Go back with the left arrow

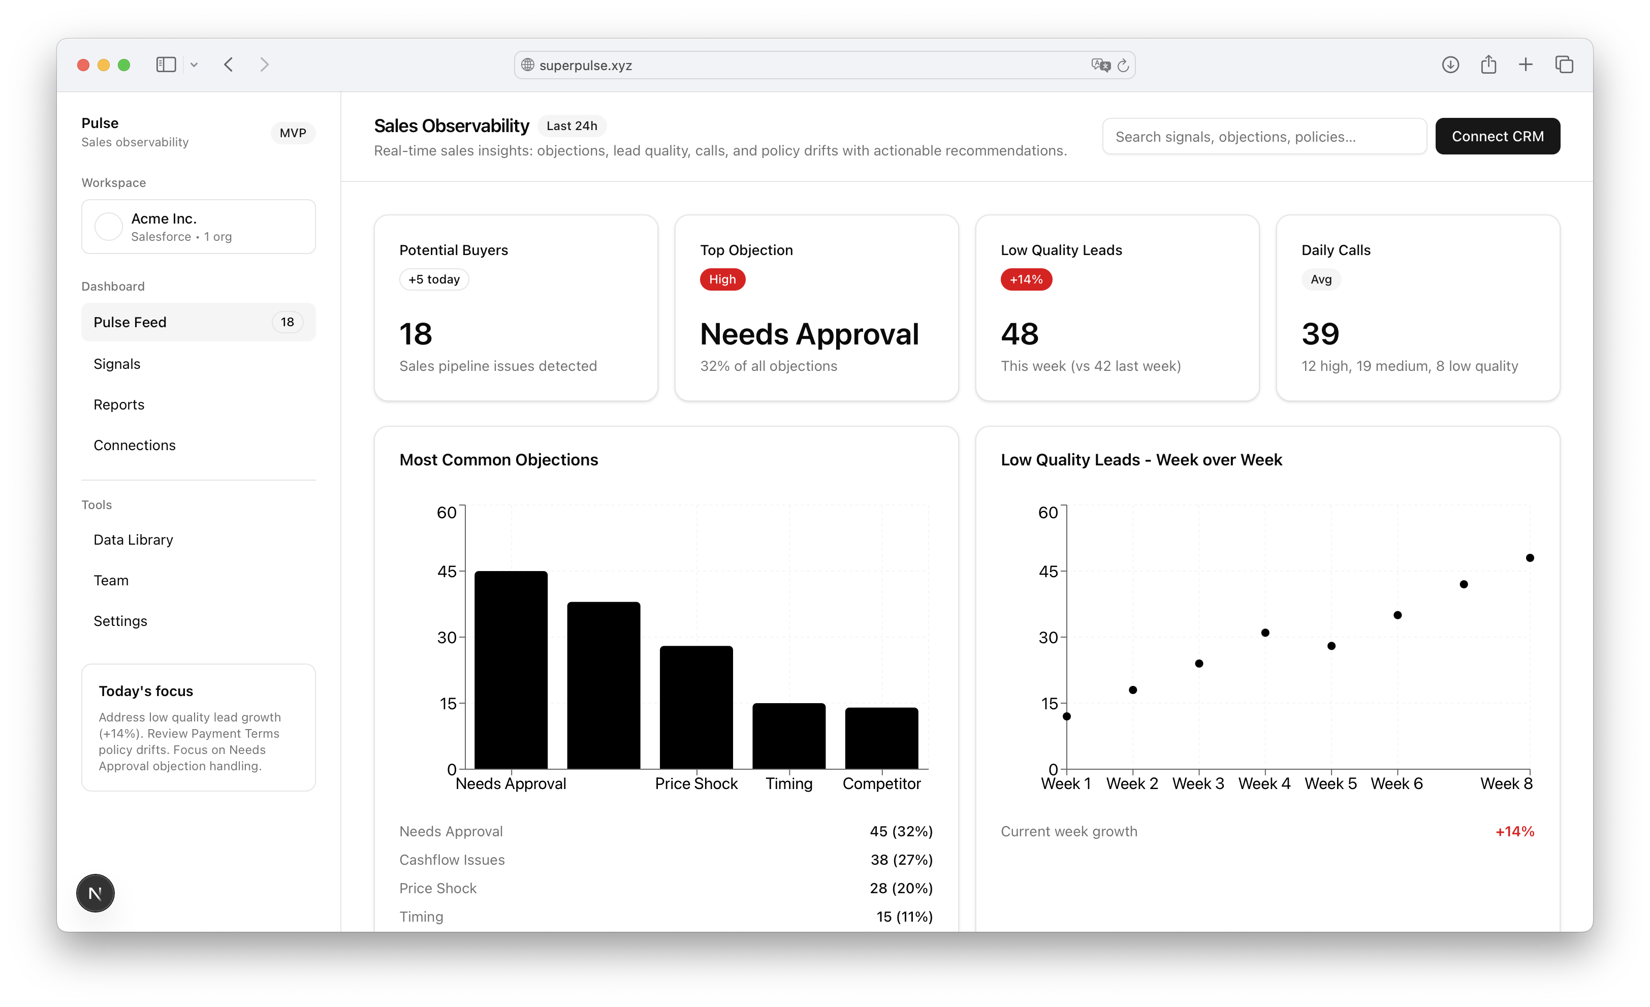[229, 65]
